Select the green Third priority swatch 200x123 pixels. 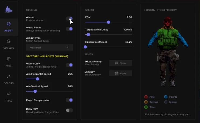pos(146,107)
